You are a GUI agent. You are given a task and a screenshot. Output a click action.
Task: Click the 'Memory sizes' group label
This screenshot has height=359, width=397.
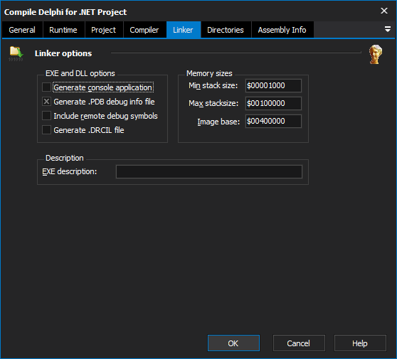pos(209,73)
